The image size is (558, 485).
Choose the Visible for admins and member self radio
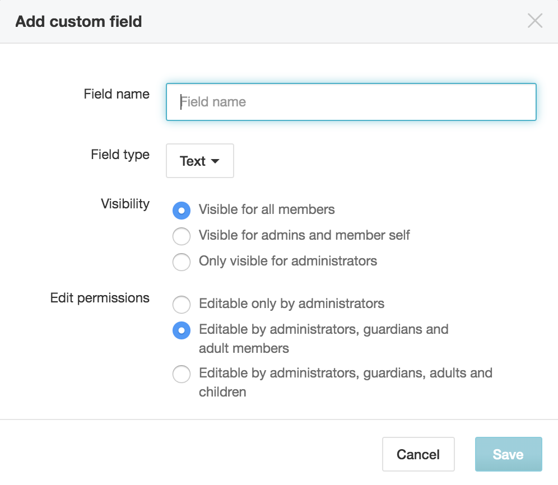[x=182, y=236]
